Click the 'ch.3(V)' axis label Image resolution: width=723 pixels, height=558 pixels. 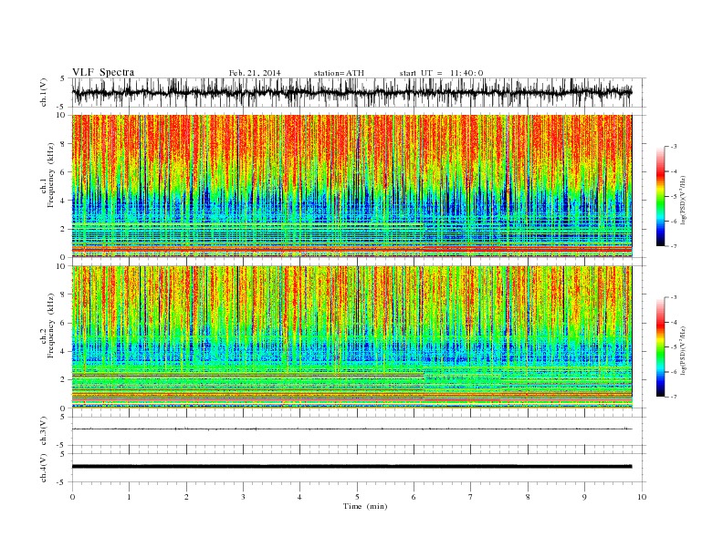click(x=44, y=431)
